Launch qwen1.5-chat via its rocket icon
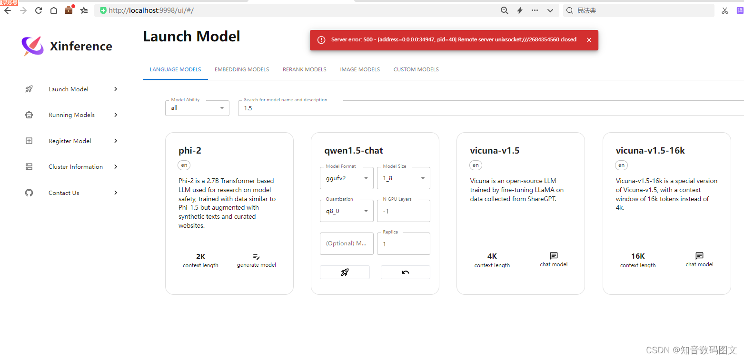 click(345, 272)
